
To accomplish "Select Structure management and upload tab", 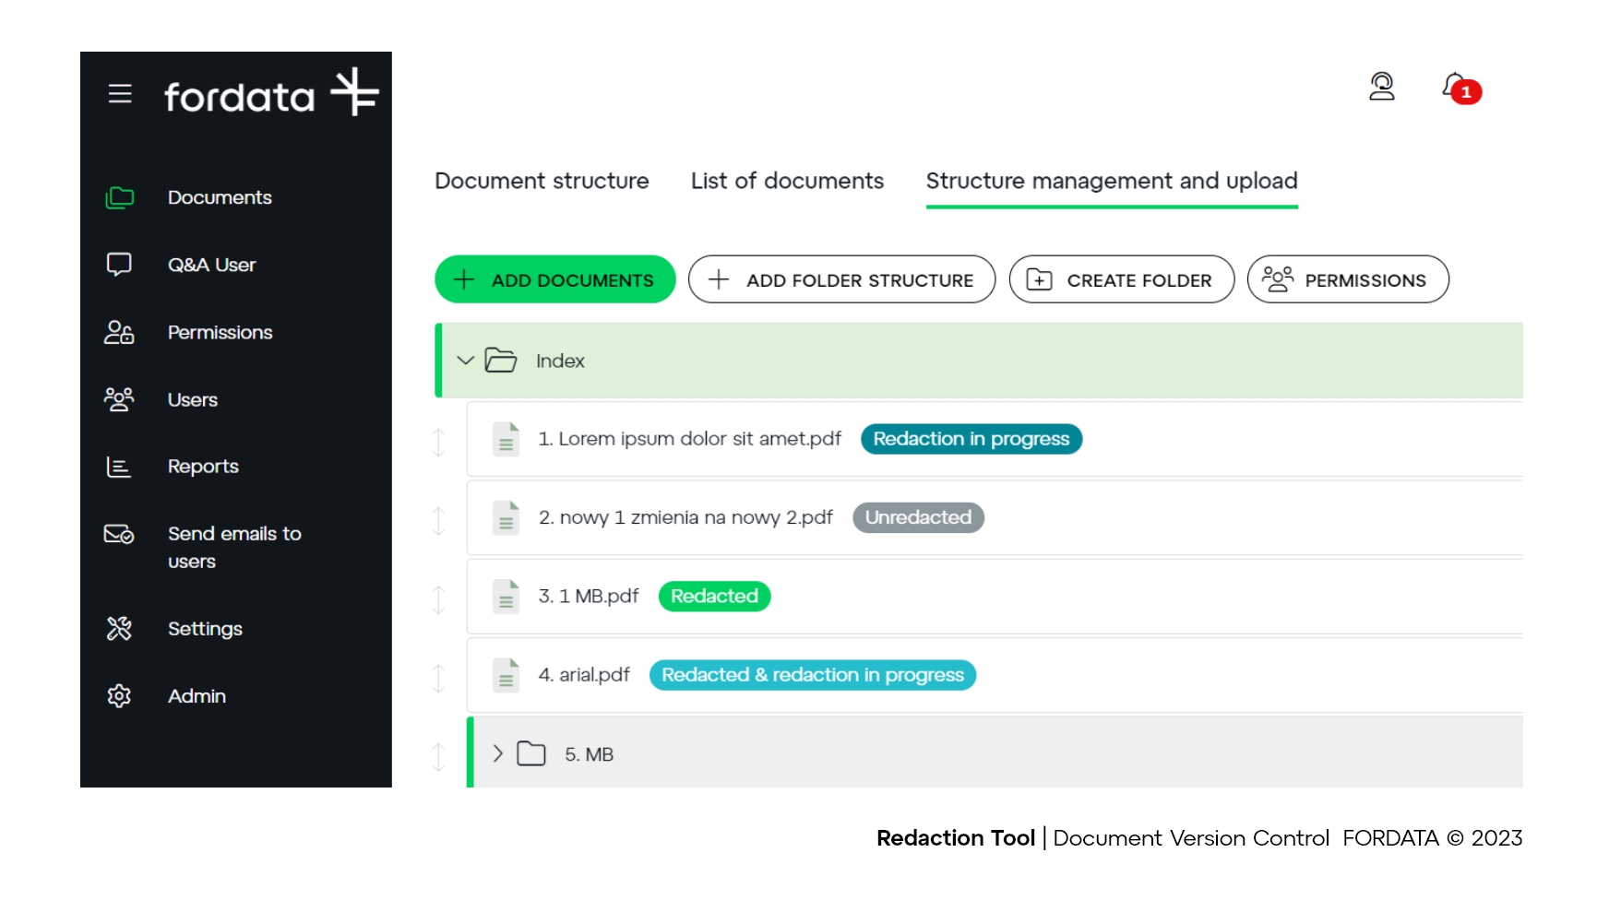I will tap(1112, 181).
